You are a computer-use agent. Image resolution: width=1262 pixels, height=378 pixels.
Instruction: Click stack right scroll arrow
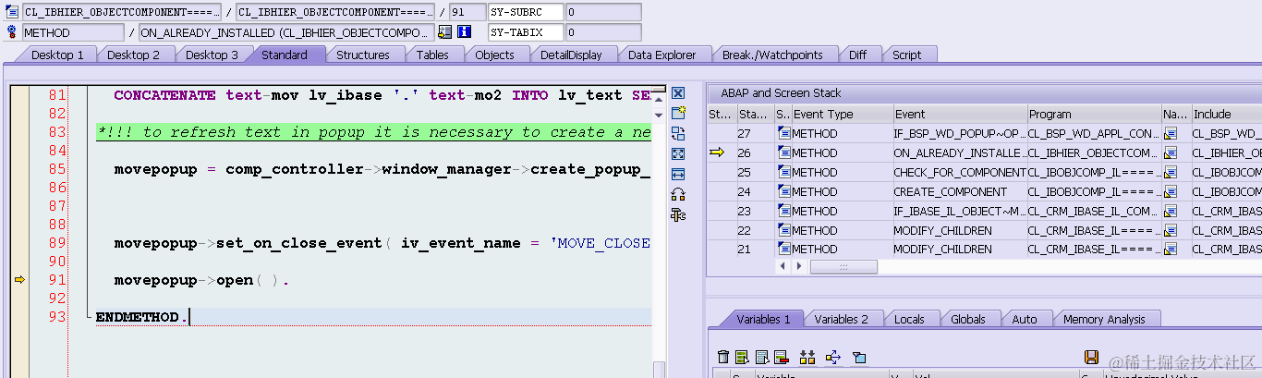tap(800, 266)
